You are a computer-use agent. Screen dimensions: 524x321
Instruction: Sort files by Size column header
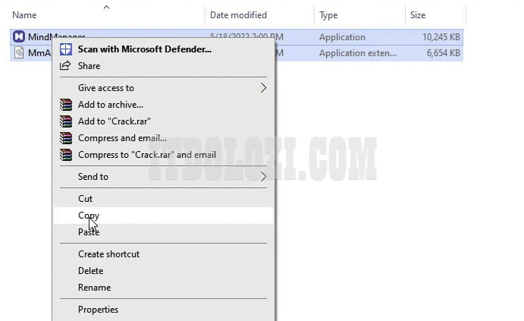point(419,15)
